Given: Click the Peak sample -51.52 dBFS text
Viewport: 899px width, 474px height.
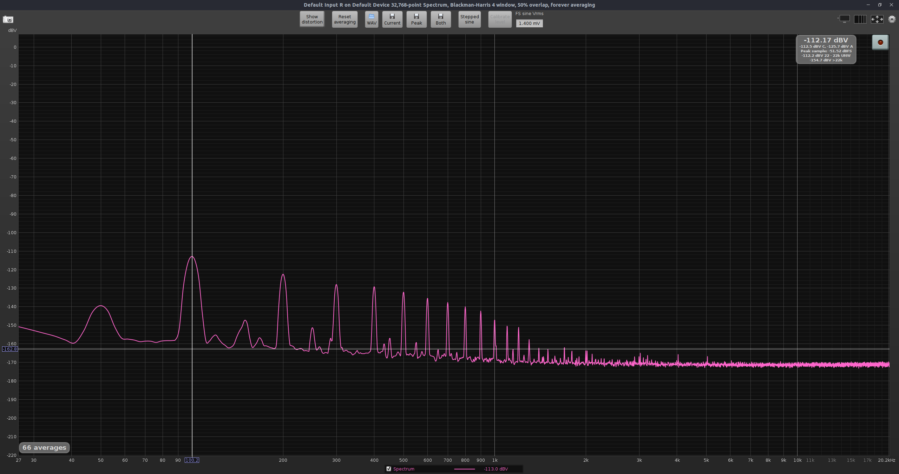Looking at the screenshot, I should pyautogui.click(x=826, y=51).
